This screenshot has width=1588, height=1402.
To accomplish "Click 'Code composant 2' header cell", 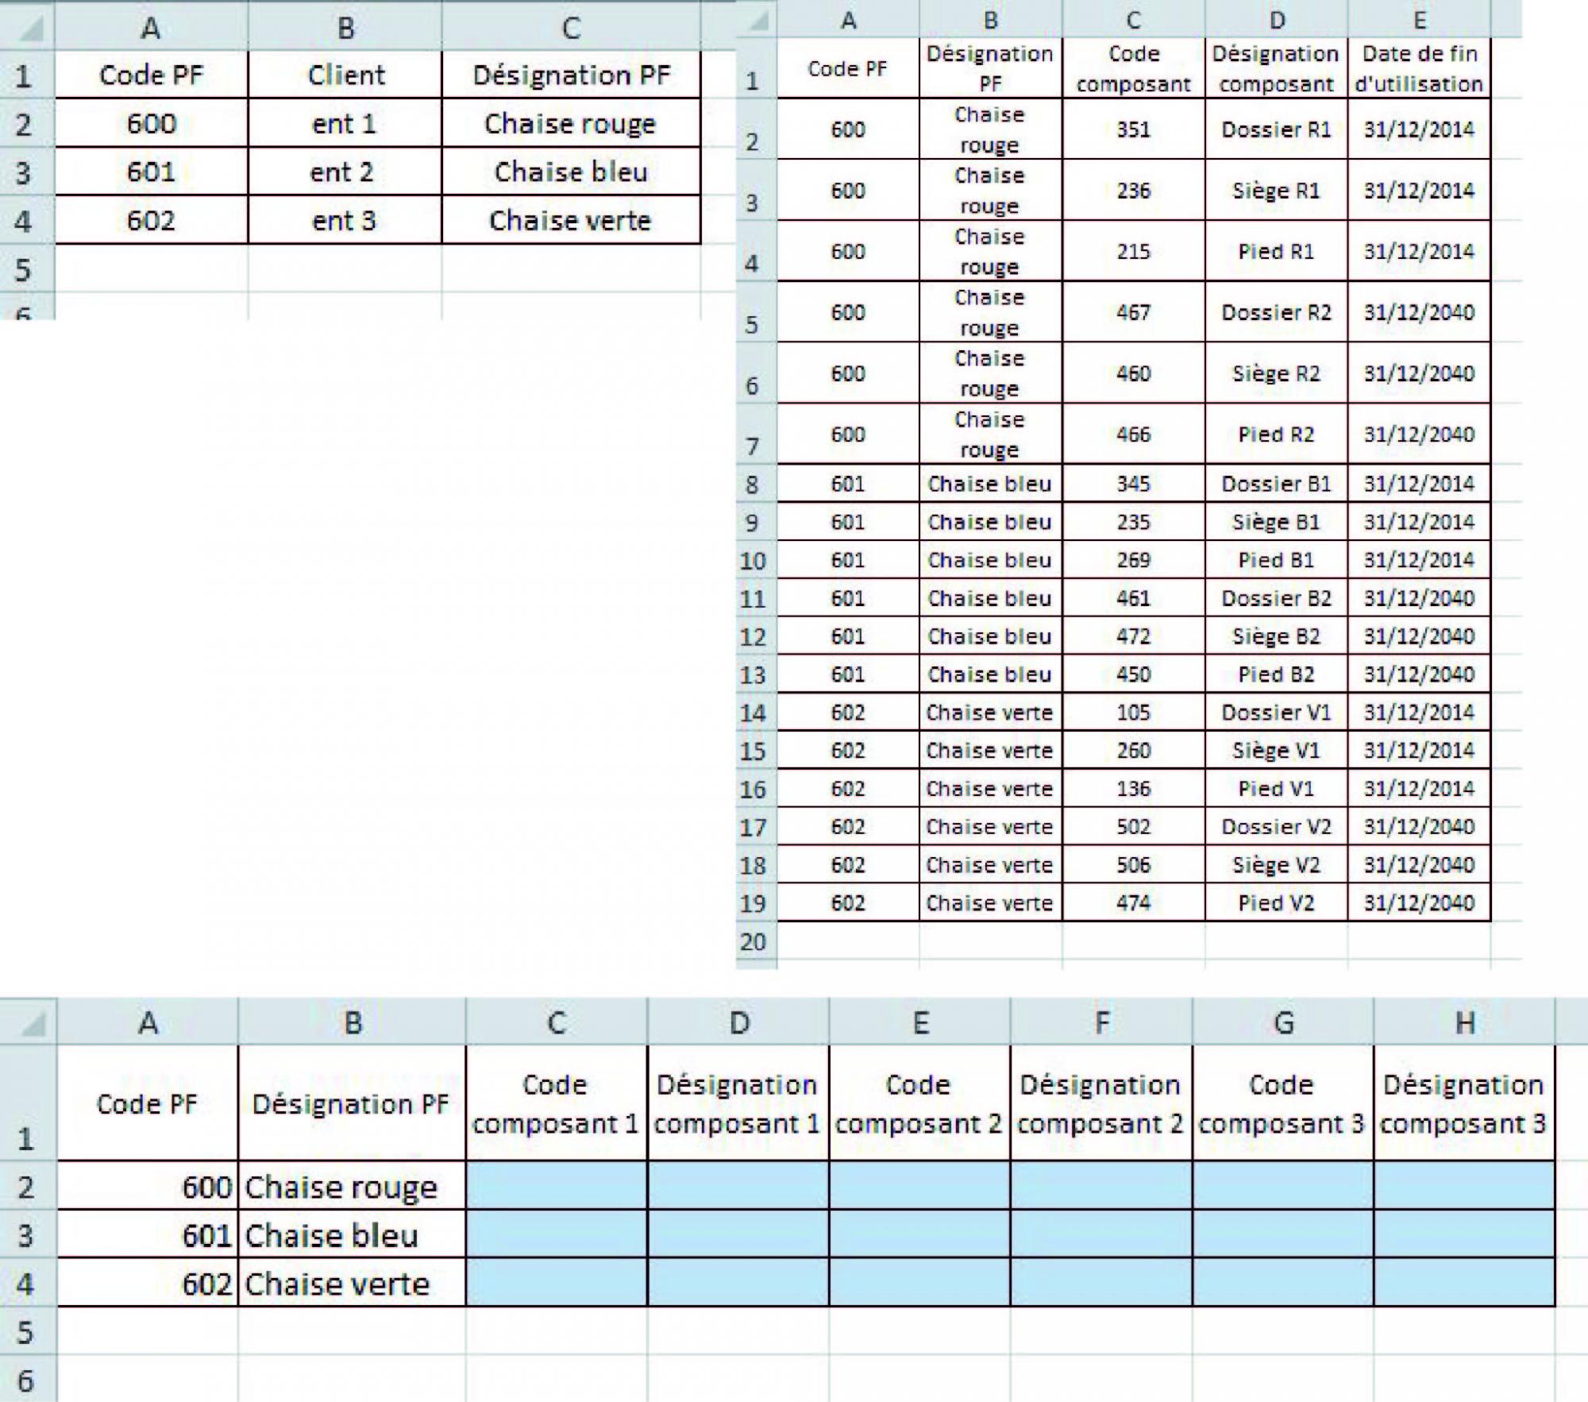I will [x=919, y=1104].
